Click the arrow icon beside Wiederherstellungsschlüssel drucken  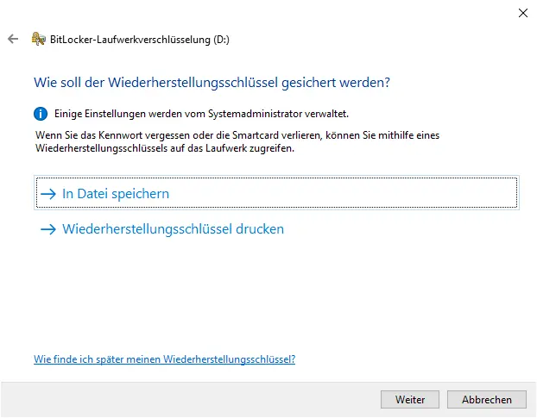pyautogui.click(x=48, y=229)
